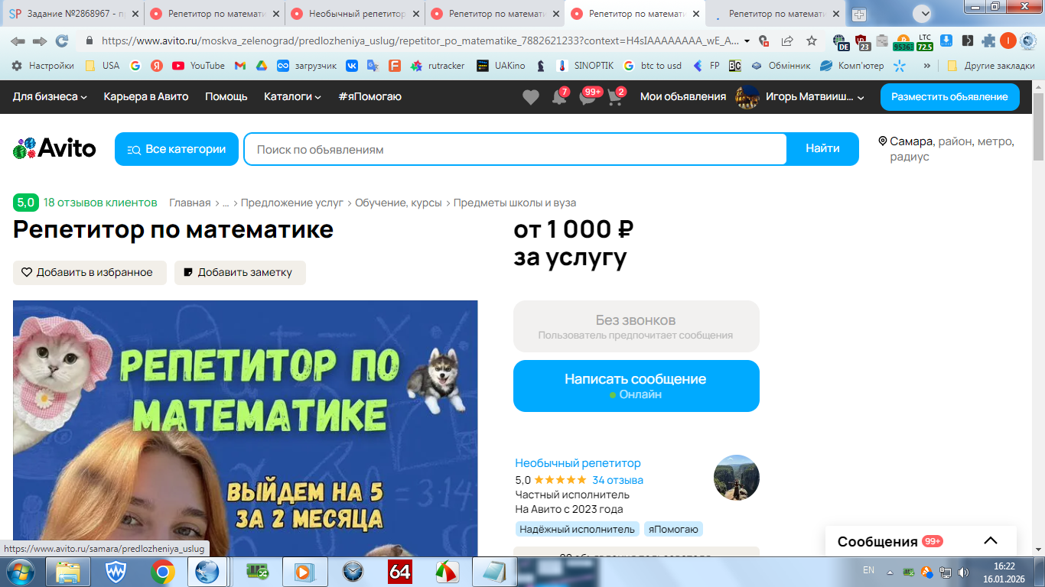Open the DE VPN globe extension icon
1045x587 pixels.
tap(841, 42)
